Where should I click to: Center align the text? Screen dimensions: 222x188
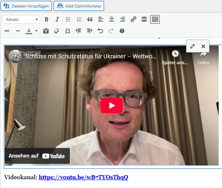click(112, 19)
